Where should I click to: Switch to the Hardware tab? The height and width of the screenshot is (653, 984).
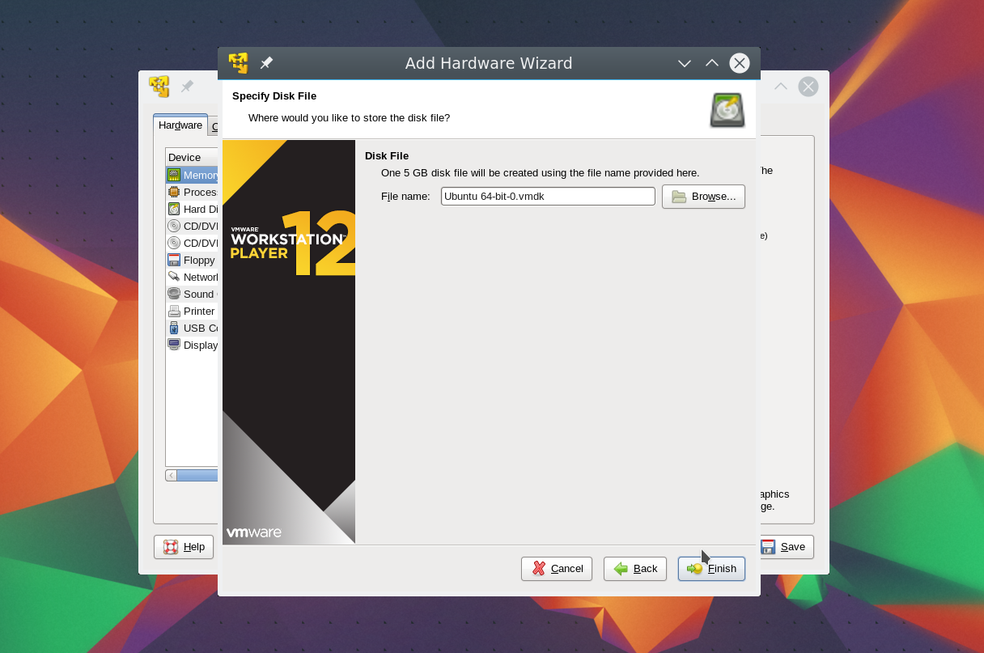pyautogui.click(x=180, y=125)
